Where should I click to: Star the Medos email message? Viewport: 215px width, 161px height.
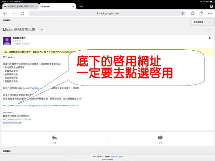coord(209,30)
